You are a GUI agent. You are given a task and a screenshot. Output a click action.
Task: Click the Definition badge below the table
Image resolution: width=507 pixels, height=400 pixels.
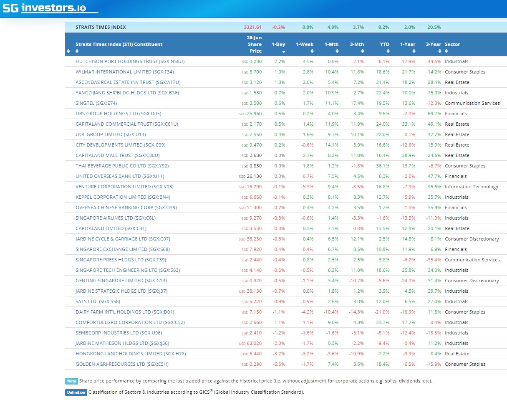coord(76,392)
